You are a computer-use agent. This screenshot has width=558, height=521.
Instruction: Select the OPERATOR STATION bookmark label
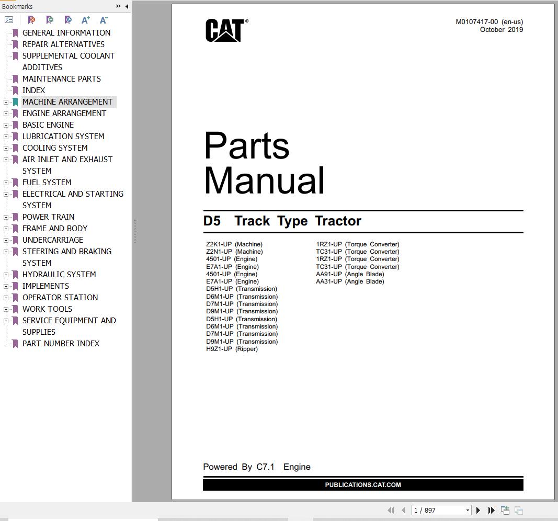(x=60, y=298)
